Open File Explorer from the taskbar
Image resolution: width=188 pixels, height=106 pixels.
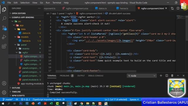tap(88, 103)
